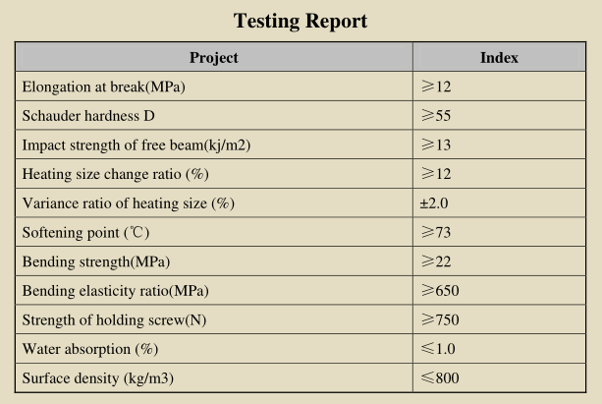Image resolution: width=602 pixels, height=404 pixels.
Task: Click Bending elasticity ratio(MPa) cell
Action: pyautogui.click(x=214, y=290)
